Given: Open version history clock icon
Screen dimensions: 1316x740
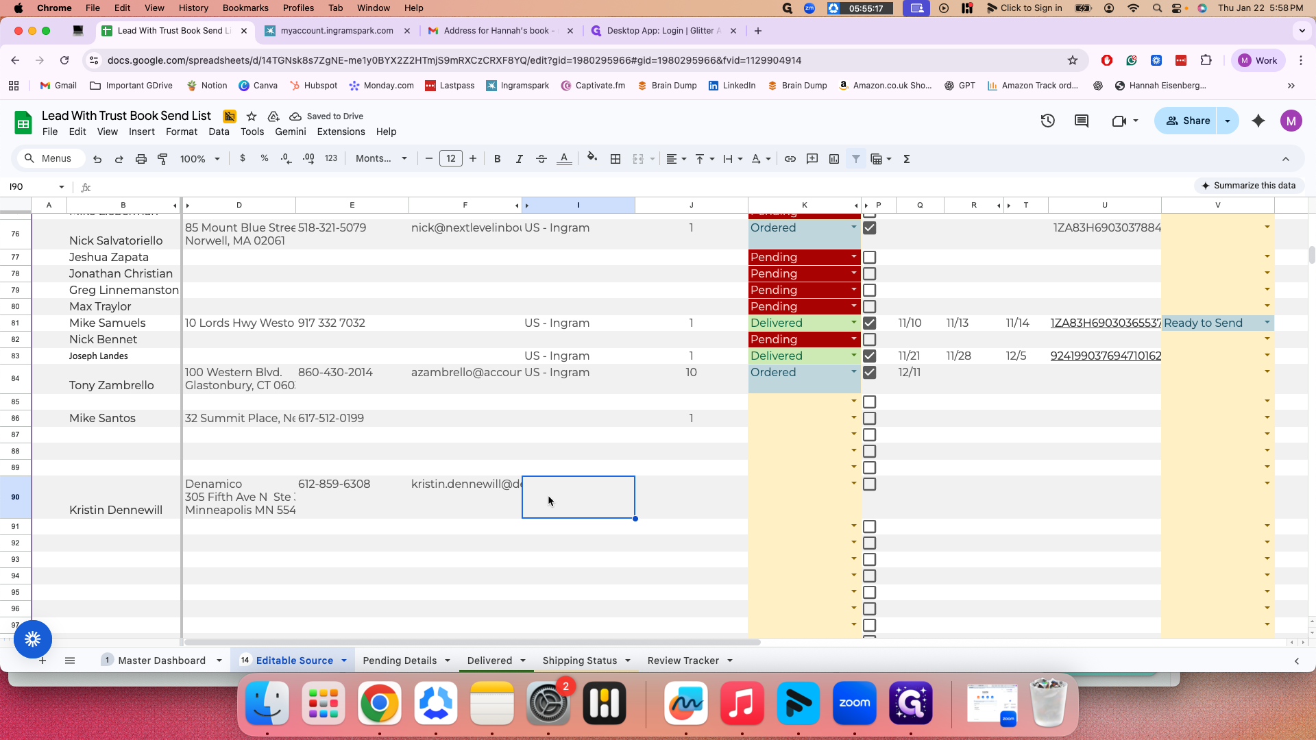Looking at the screenshot, I should [x=1047, y=121].
